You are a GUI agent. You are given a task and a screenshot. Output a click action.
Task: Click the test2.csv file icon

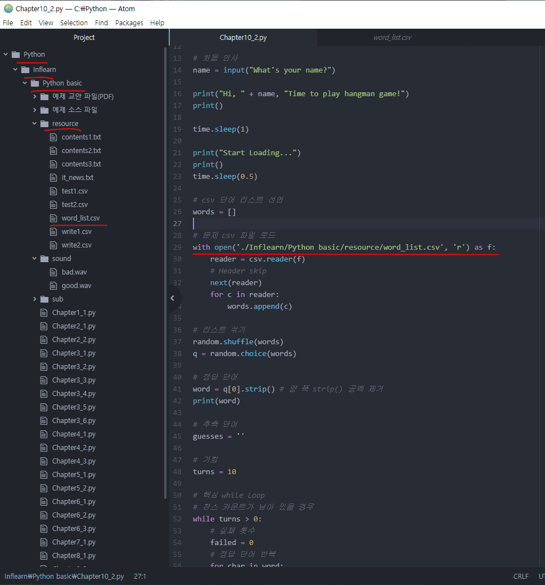tap(54, 204)
